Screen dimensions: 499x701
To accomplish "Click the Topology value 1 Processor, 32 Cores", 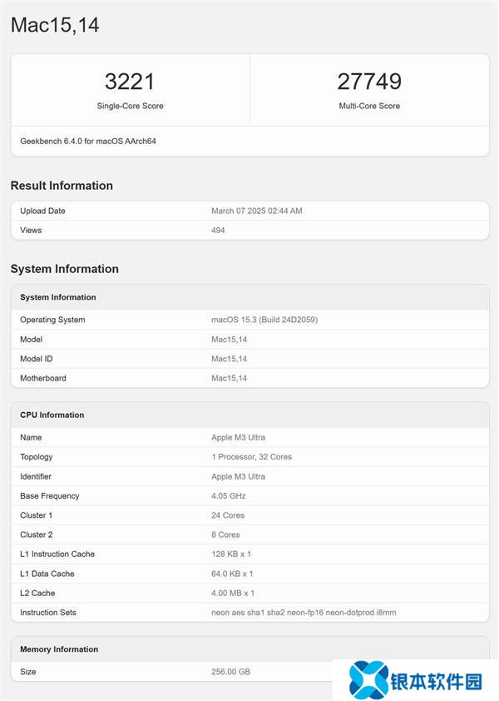I will [x=251, y=456].
